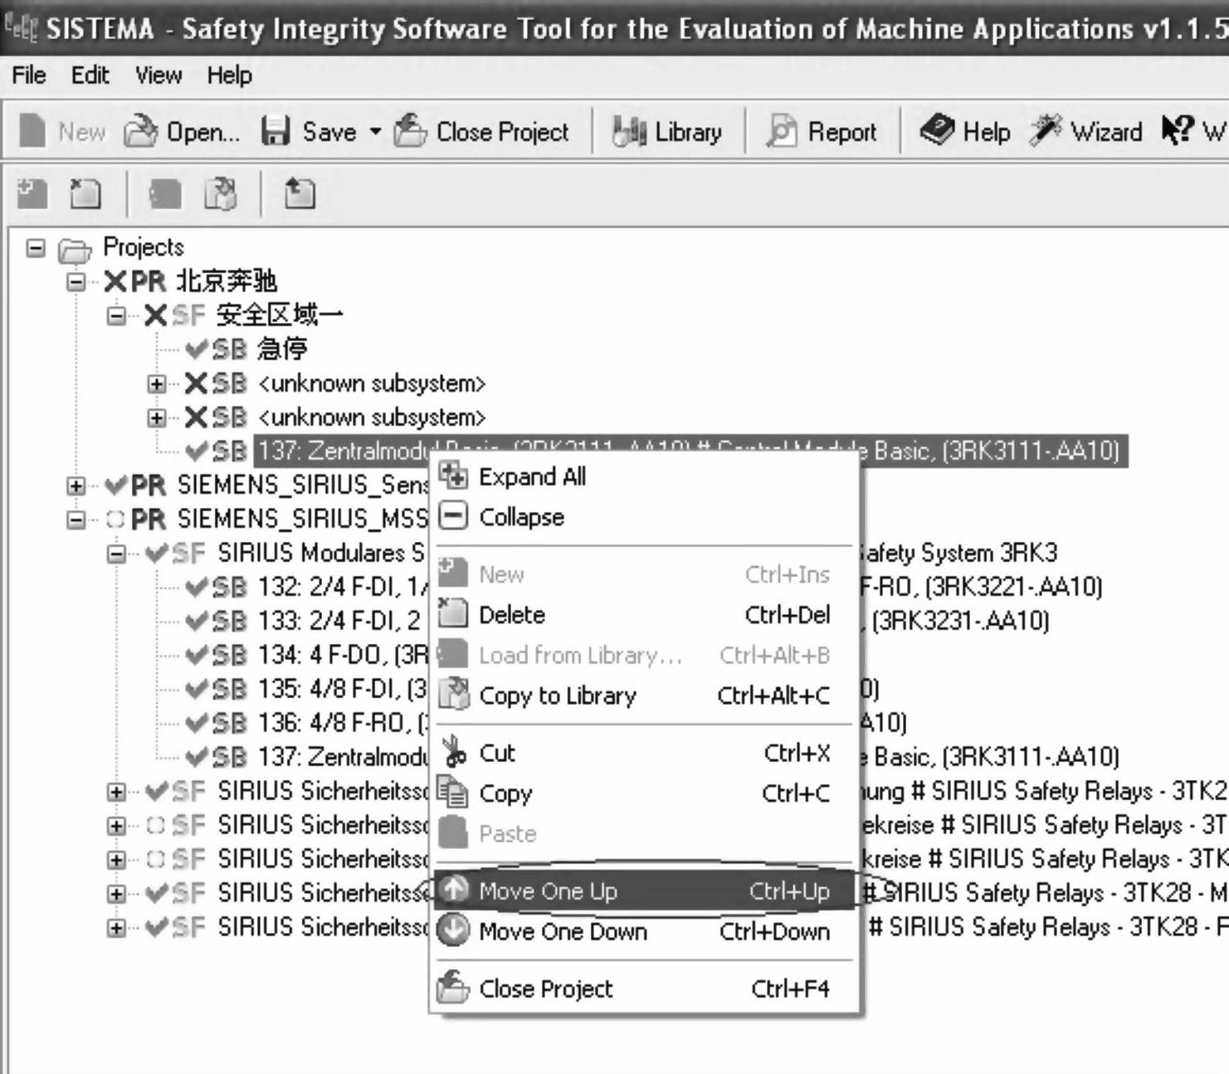The image size is (1229, 1074).
Task: Click the first tree toolbar icon, New
Action: coord(32,194)
